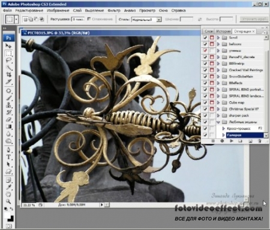Expand the Scroll action set
270x230 pixels.
[x=218, y=38]
